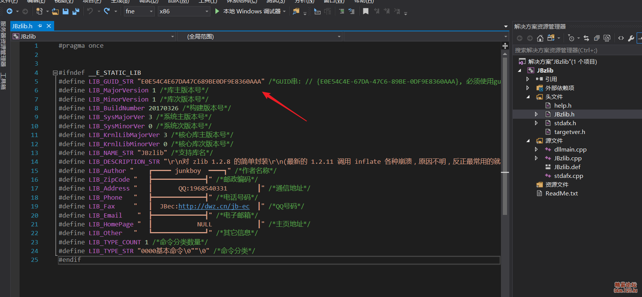View code using the angle brackets icon
This screenshot has height=297, width=642.
tap(621, 38)
